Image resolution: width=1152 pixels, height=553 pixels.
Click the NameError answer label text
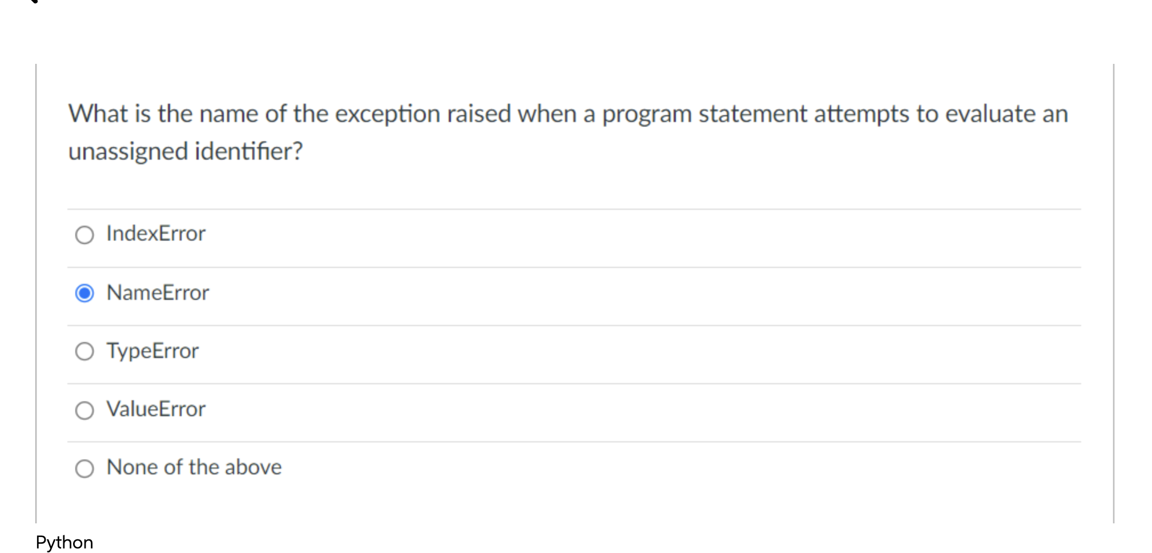point(158,292)
